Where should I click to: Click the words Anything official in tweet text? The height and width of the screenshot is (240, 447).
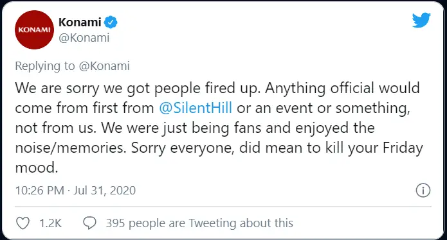tap(320, 88)
